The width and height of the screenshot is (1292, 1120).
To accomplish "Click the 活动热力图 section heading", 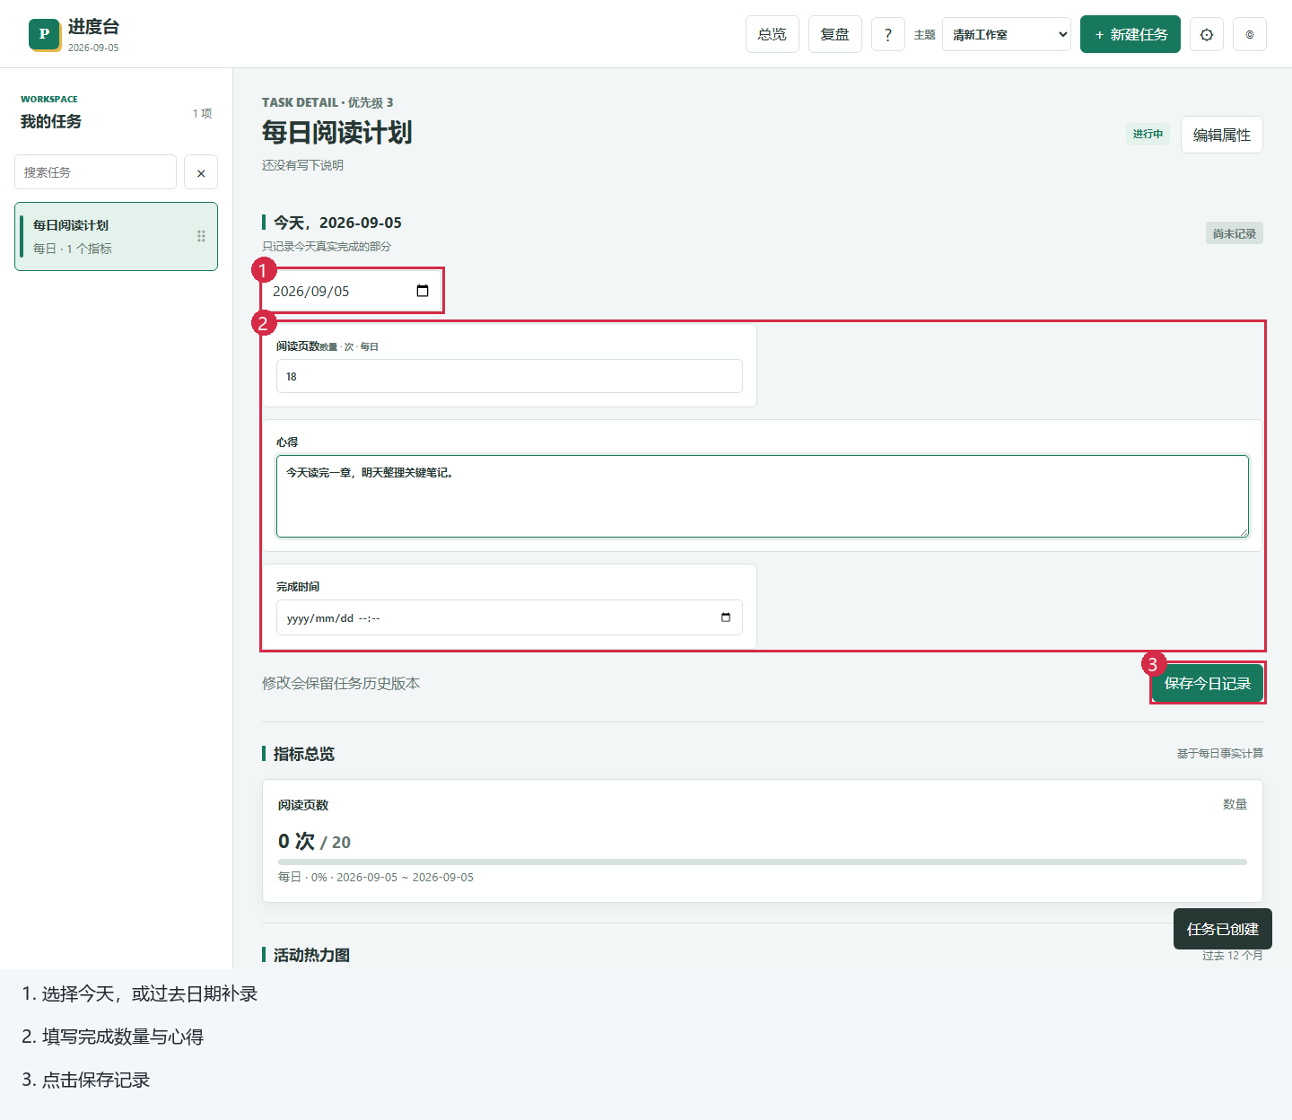I will pyautogui.click(x=311, y=955).
